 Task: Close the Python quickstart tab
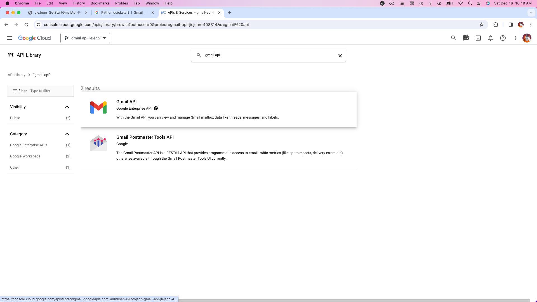click(x=153, y=13)
